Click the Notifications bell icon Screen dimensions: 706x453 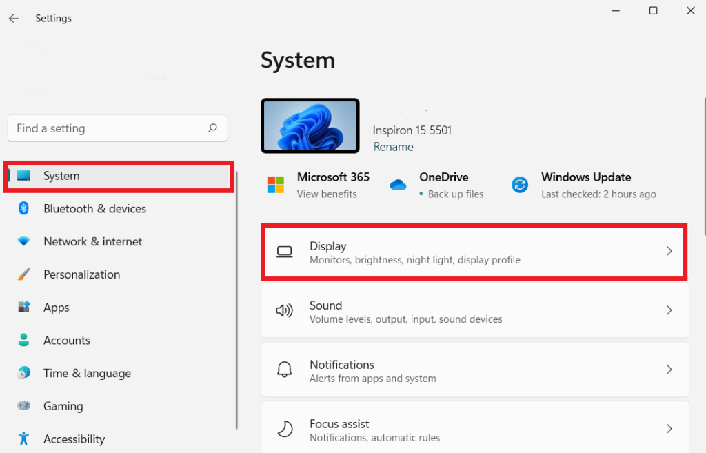pos(285,370)
